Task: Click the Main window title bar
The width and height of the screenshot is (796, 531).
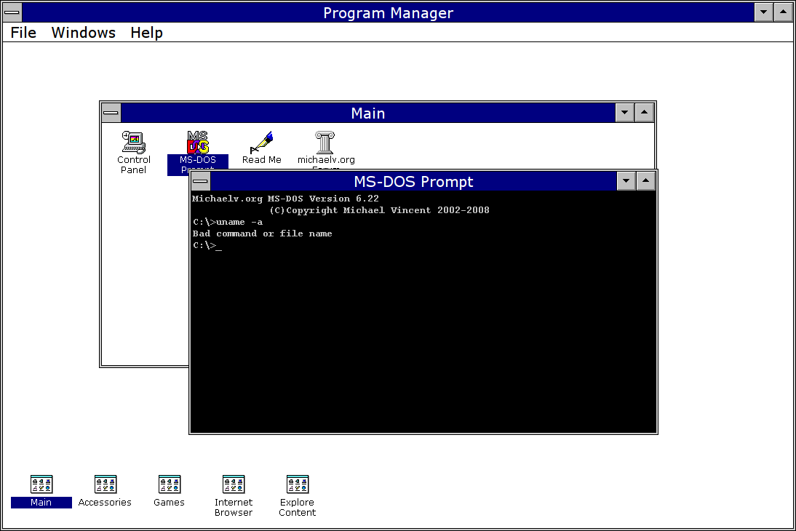Action: [368, 113]
